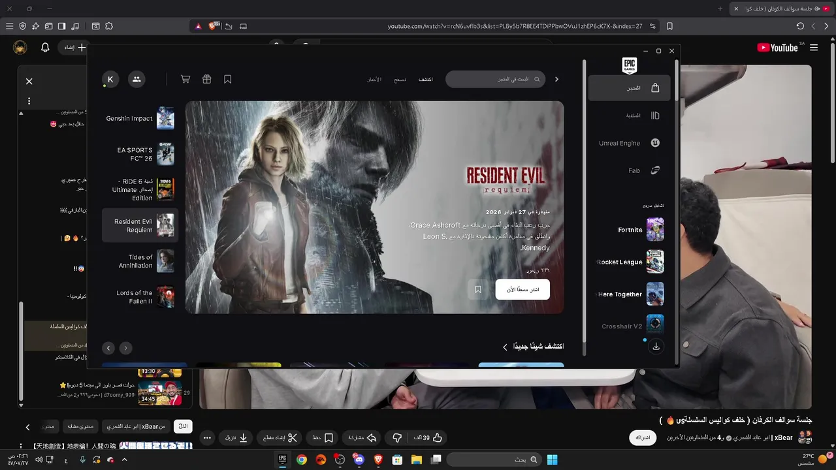
Task: Select the 'All' filter chip
Action: [x=183, y=426]
